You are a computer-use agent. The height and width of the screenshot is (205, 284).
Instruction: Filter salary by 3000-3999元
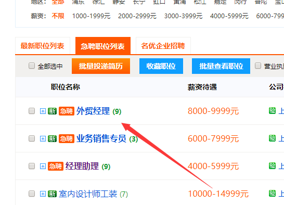point(183,16)
